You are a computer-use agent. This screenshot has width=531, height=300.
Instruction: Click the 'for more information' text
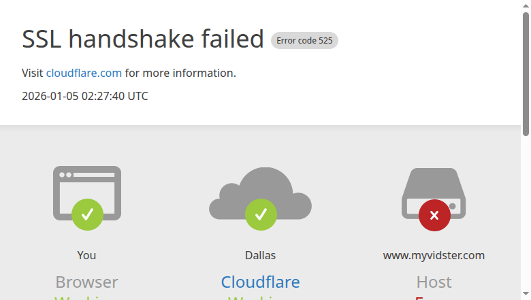coord(180,73)
